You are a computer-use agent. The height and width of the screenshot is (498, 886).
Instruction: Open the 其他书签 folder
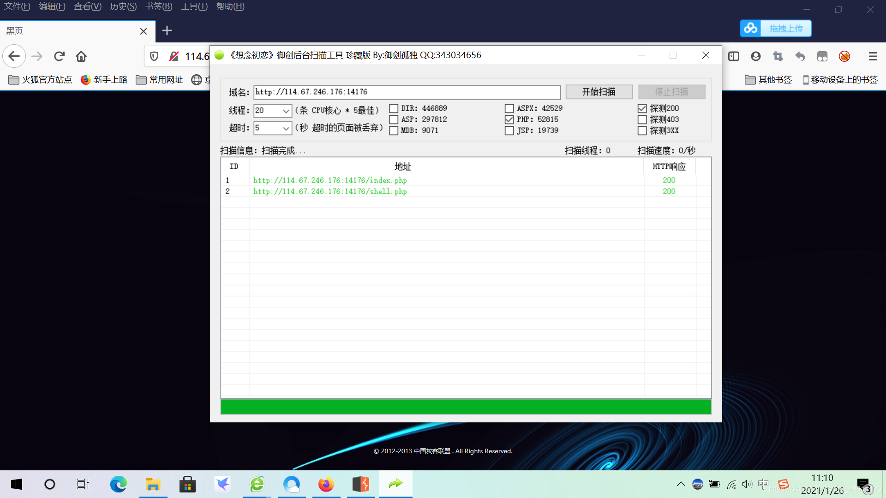pos(768,80)
